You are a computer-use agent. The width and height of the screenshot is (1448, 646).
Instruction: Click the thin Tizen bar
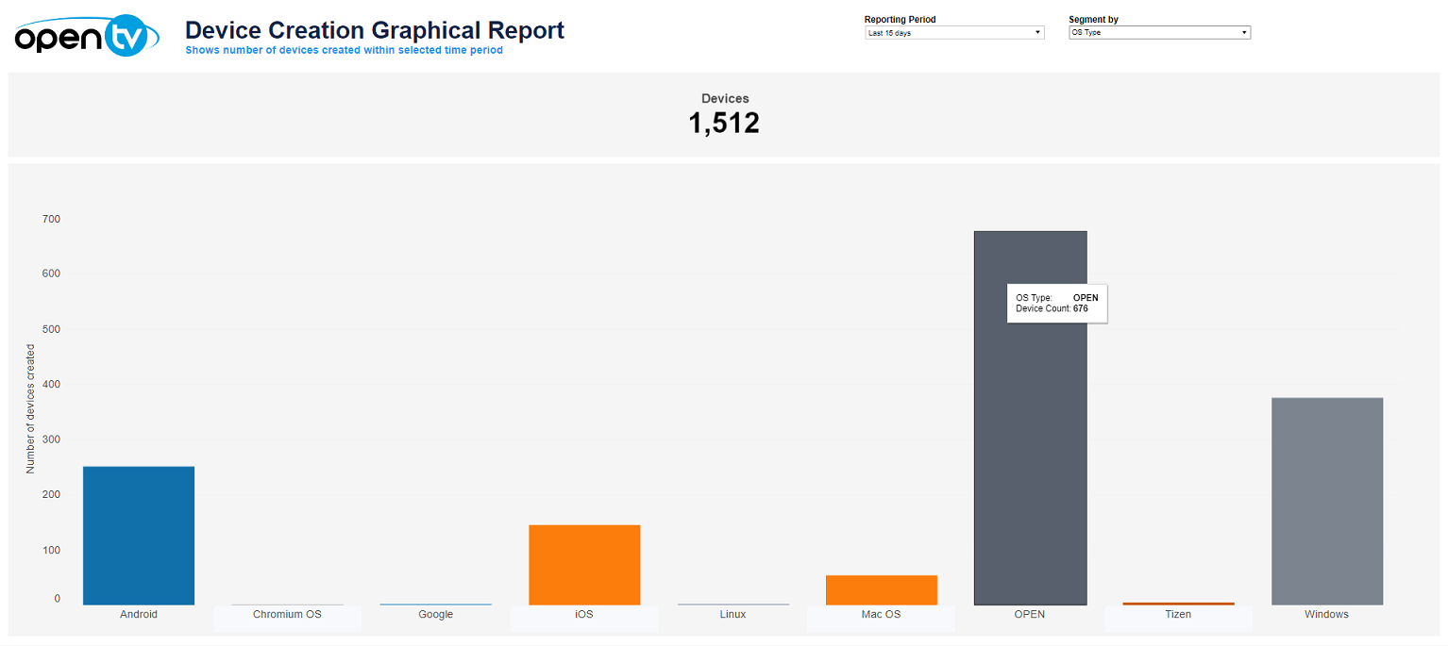coord(1178,603)
